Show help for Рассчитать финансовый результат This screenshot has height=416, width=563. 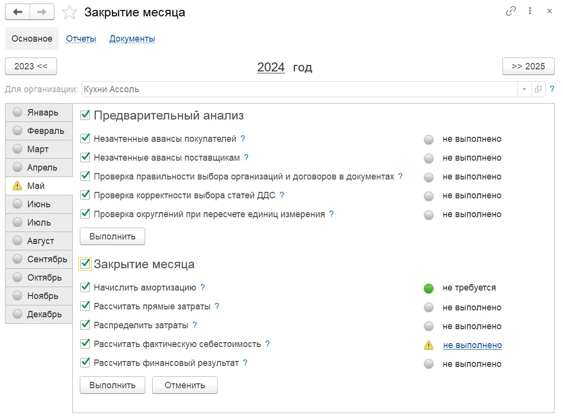tap(245, 362)
